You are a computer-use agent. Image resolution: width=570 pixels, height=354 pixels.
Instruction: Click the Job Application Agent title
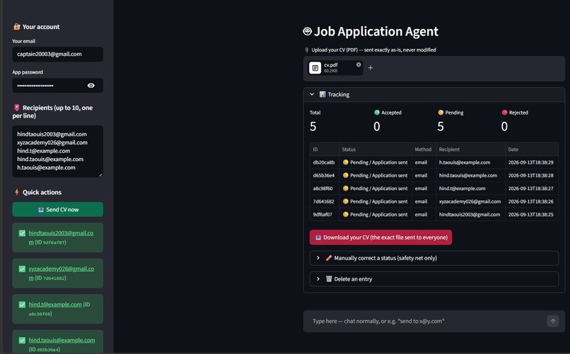tap(376, 32)
